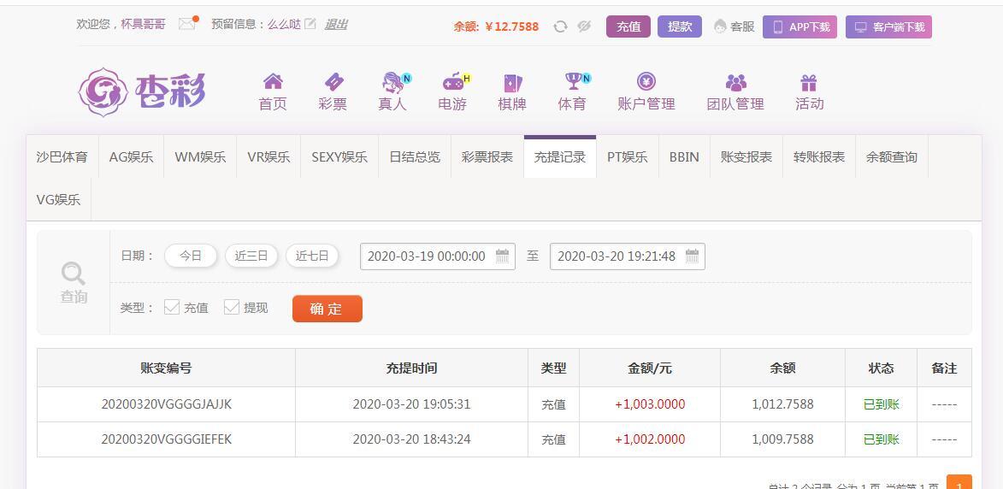The height and width of the screenshot is (489, 1003).
Task: Switch to the PT娱乐 tab
Action: (628, 156)
